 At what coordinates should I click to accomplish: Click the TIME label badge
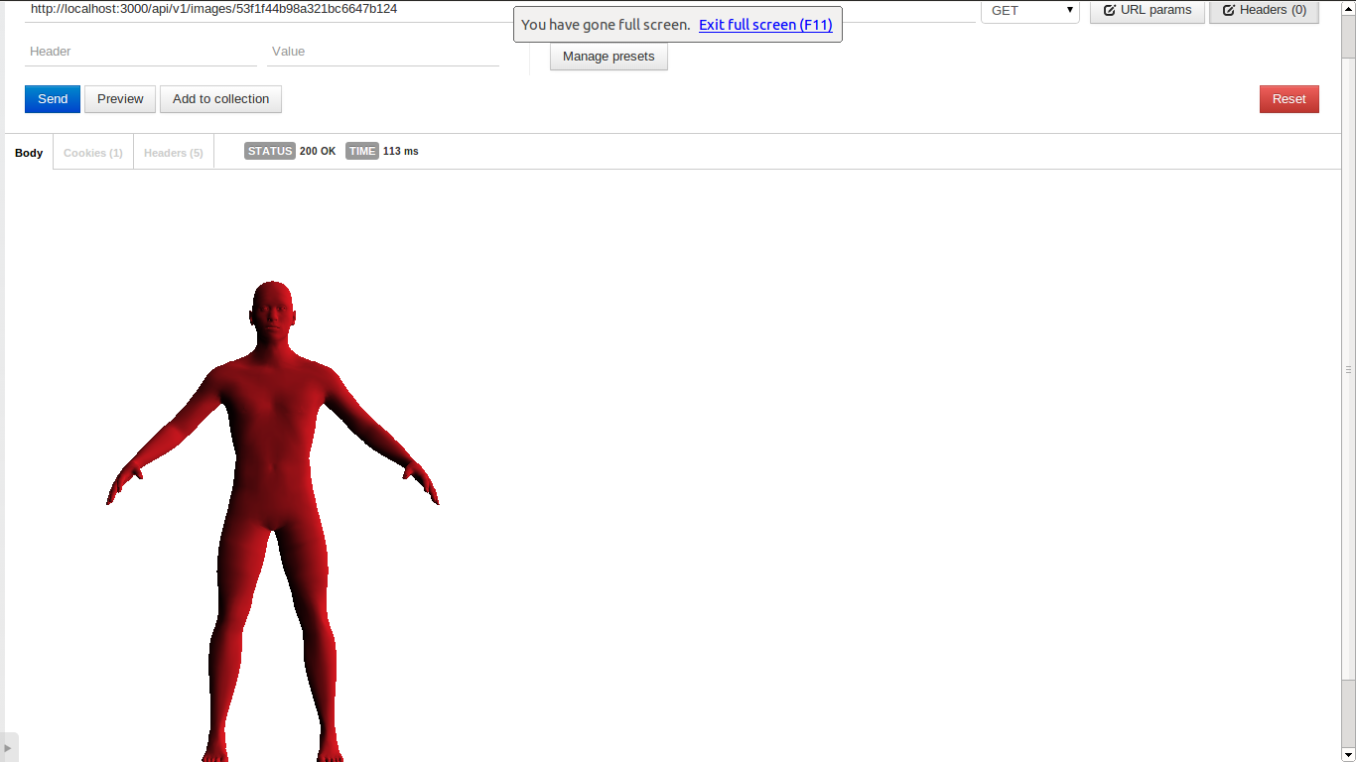(x=362, y=151)
